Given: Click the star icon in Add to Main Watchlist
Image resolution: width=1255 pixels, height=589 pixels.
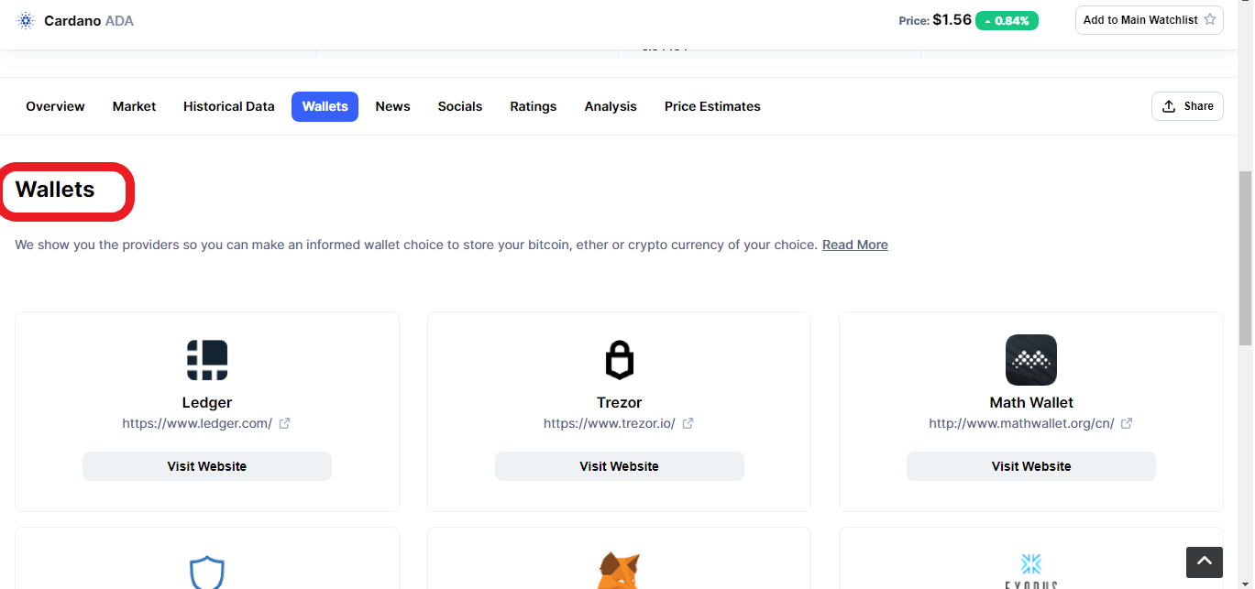Looking at the screenshot, I should pyautogui.click(x=1209, y=19).
